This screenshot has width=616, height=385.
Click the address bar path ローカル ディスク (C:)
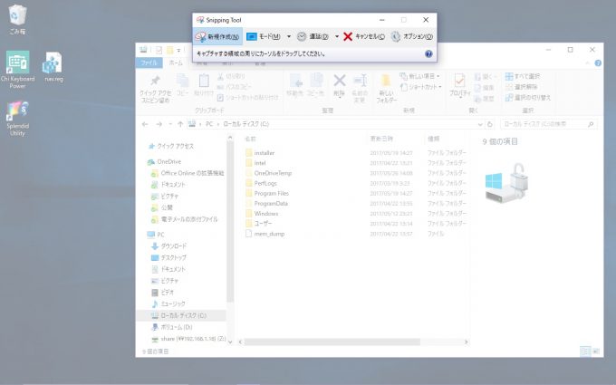(246, 124)
